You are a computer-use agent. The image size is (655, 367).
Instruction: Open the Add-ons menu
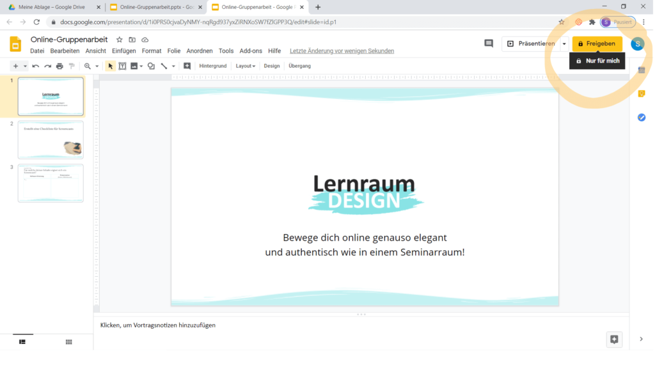pyautogui.click(x=251, y=51)
